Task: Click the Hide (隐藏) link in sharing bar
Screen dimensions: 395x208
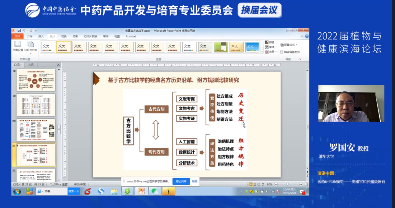Action: click(194, 181)
